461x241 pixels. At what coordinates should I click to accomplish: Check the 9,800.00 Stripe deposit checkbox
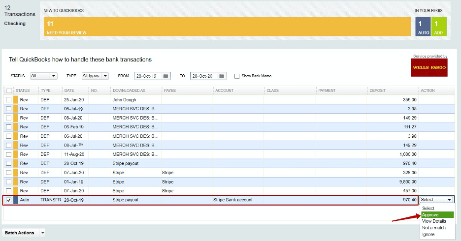tap(8, 181)
